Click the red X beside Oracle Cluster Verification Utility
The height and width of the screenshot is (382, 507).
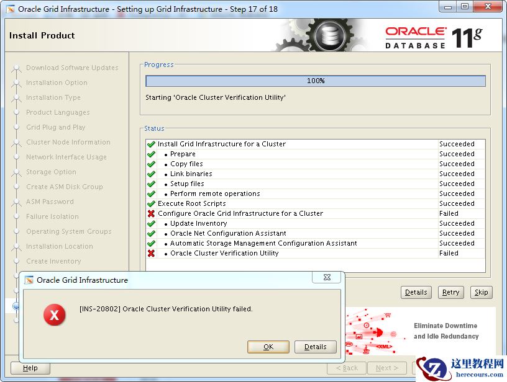point(151,253)
